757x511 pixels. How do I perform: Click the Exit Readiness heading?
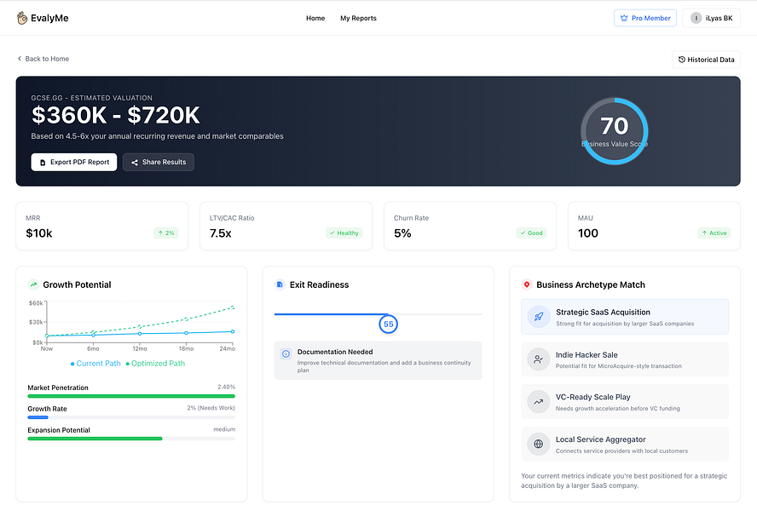(319, 284)
